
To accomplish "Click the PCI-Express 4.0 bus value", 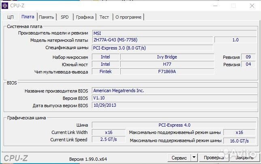I will (x=174, y=125).
